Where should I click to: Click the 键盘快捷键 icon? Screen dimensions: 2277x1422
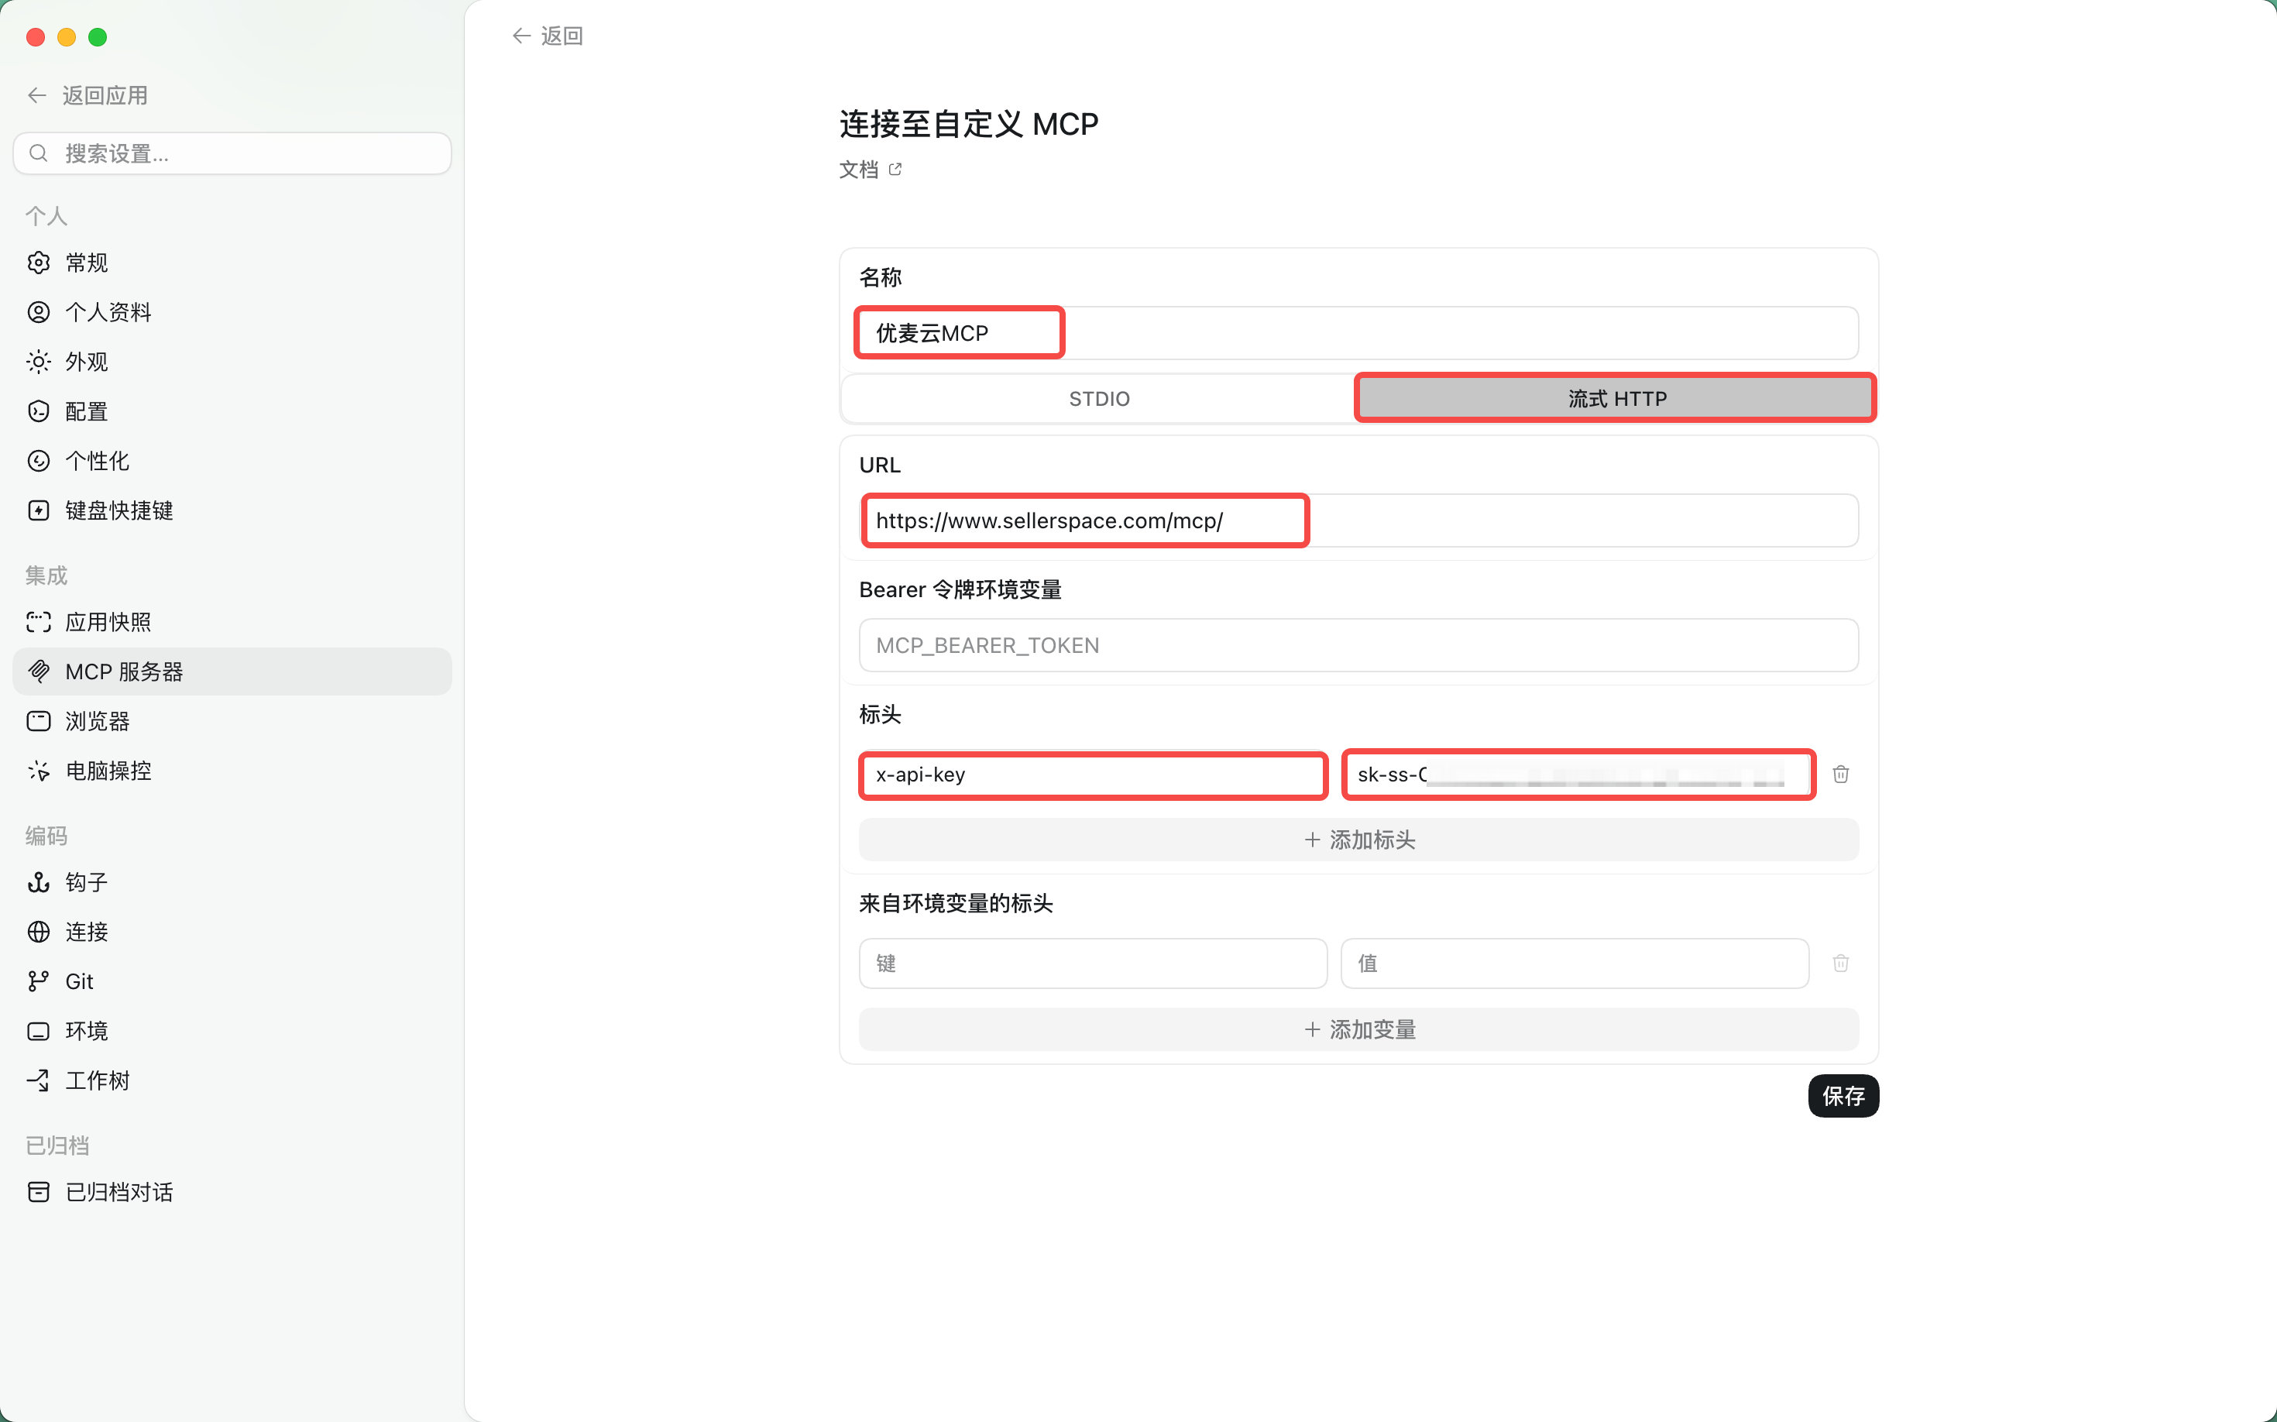(39, 510)
